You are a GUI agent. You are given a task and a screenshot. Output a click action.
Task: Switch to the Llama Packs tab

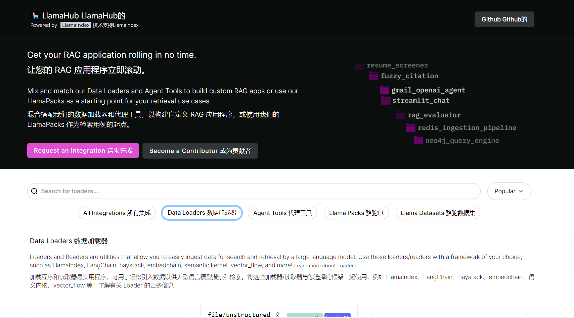356,213
